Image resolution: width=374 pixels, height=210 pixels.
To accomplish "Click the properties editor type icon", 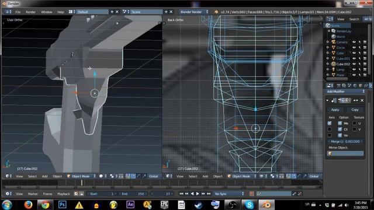I will [330, 86].
